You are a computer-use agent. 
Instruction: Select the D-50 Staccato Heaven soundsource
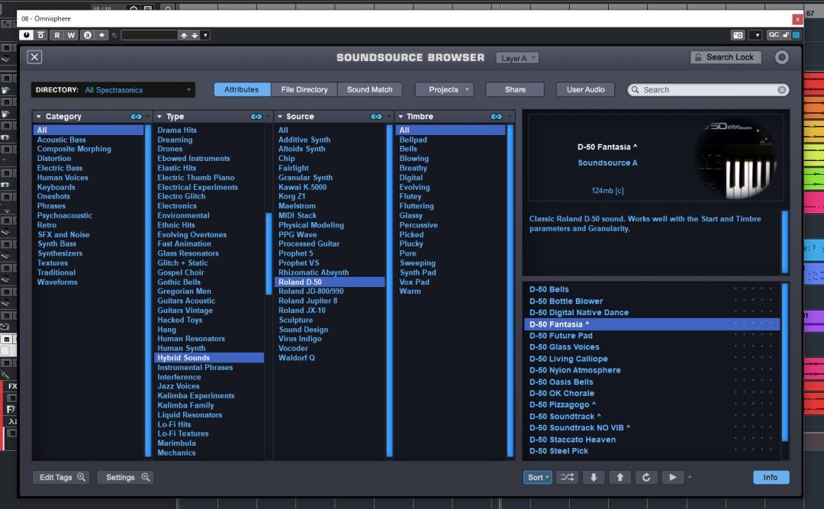(652, 440)
